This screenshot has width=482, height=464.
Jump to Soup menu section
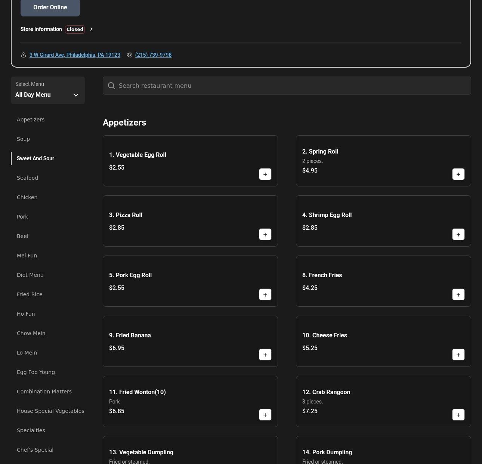tap(23, 139)
